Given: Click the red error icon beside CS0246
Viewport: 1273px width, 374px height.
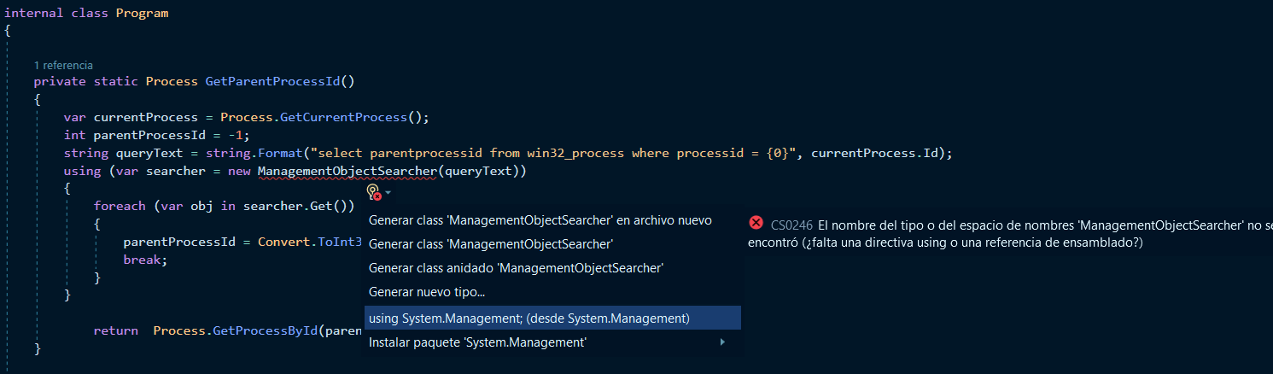Looking at the screenshot, I should (756, 223).
